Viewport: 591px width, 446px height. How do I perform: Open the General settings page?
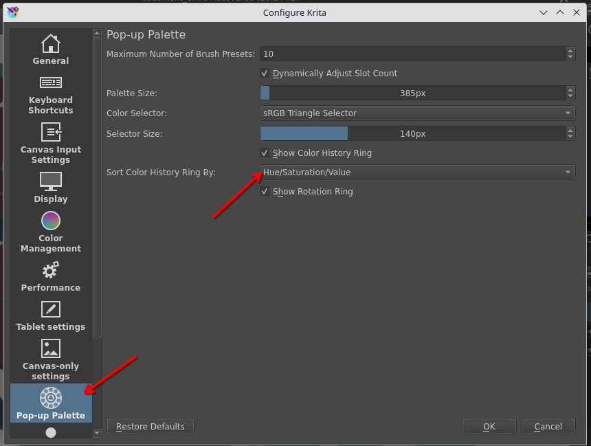[51, 49]
